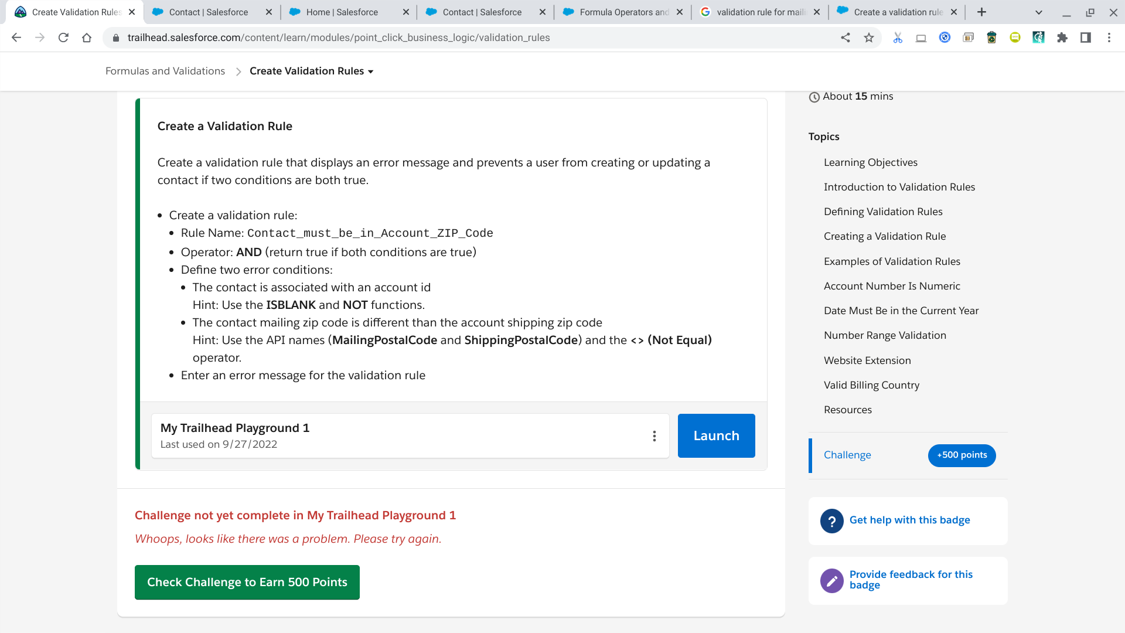Switch to the Home | Salesforce tab
The height and width of the screenshot is (633, 1125).
point(342,12)
